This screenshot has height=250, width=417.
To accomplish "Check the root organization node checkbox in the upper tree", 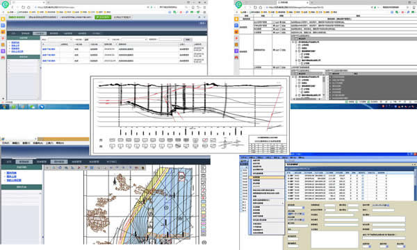I will 296,42.
